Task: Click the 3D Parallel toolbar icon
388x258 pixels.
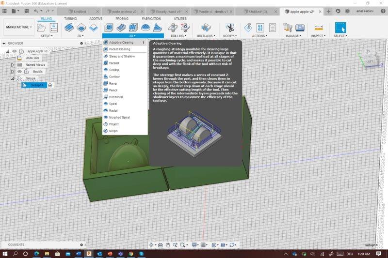Action: pos(133,28)
